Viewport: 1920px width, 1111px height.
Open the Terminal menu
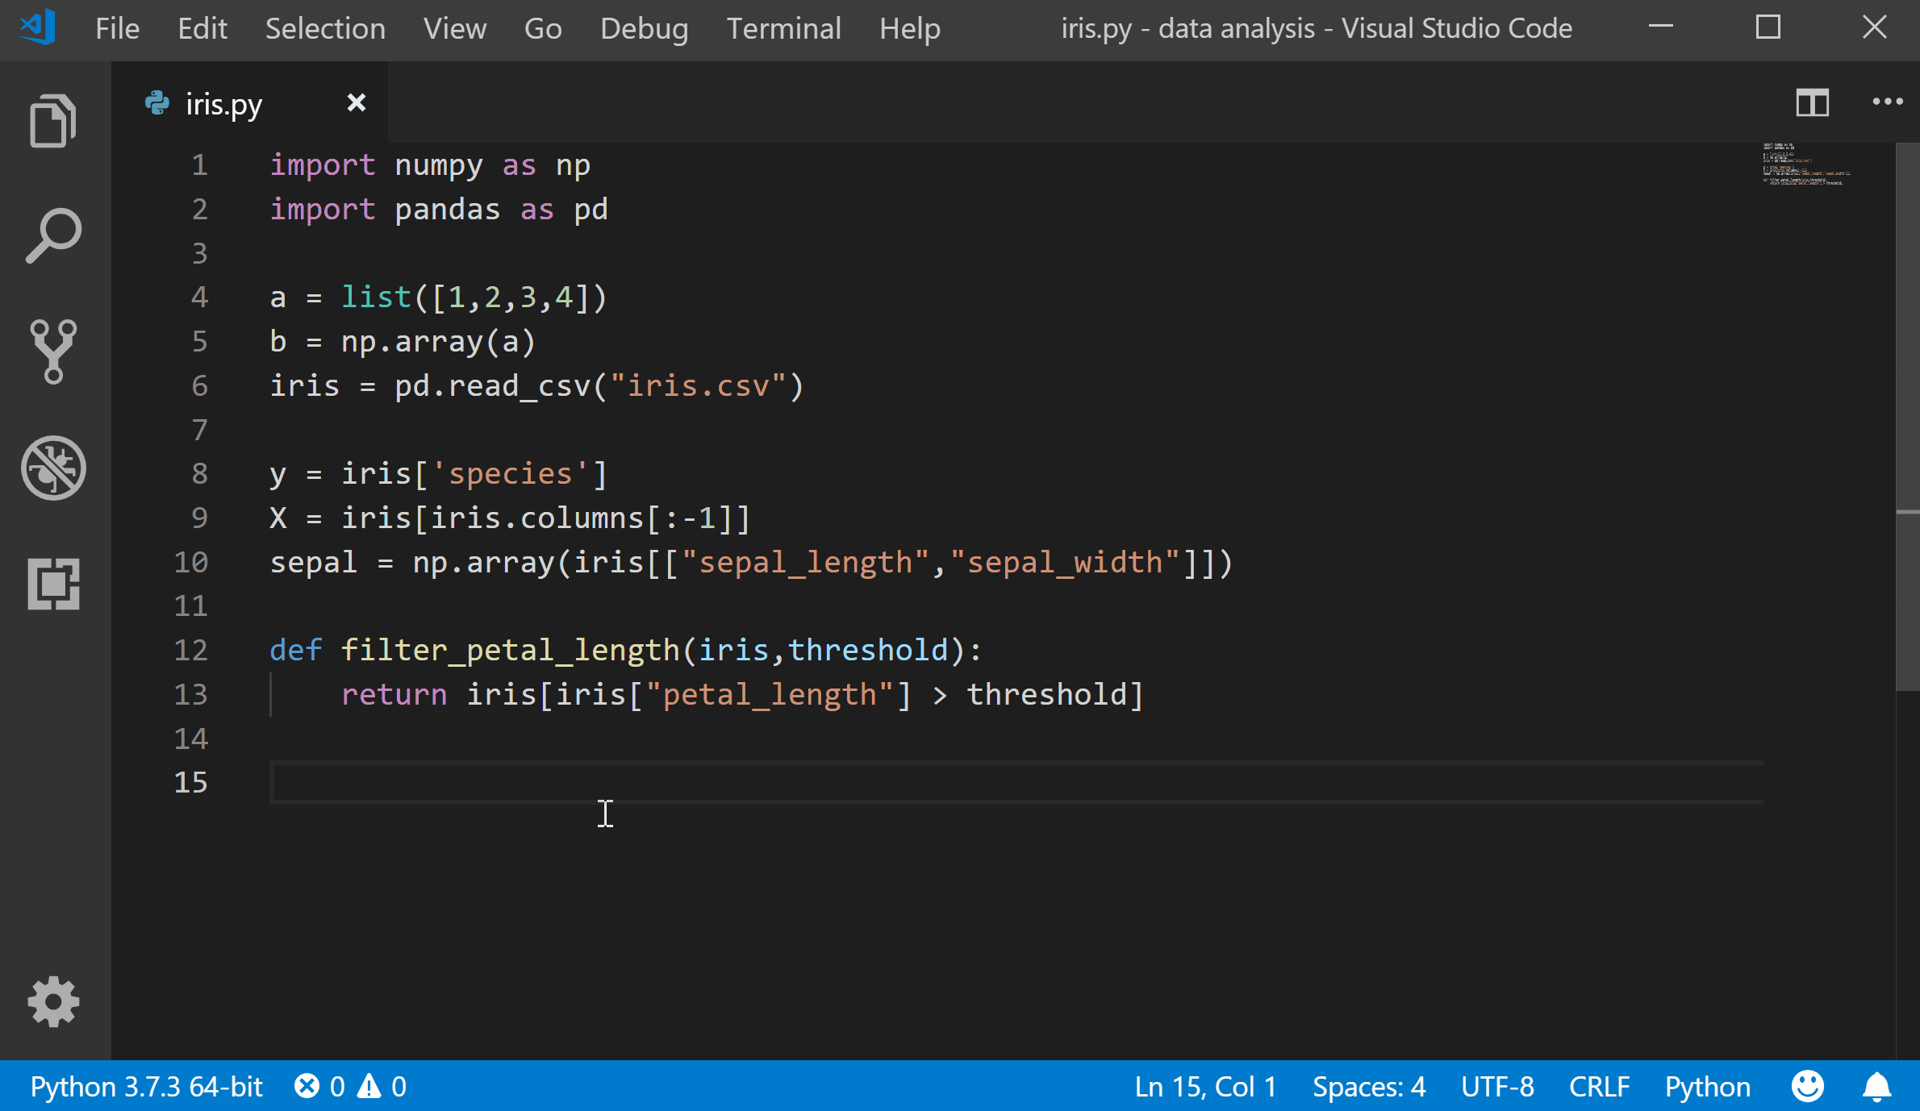[x=783, y=29]
